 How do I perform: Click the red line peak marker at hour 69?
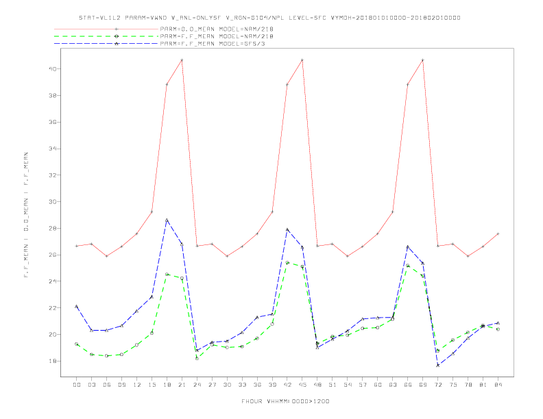click(422, 60)
